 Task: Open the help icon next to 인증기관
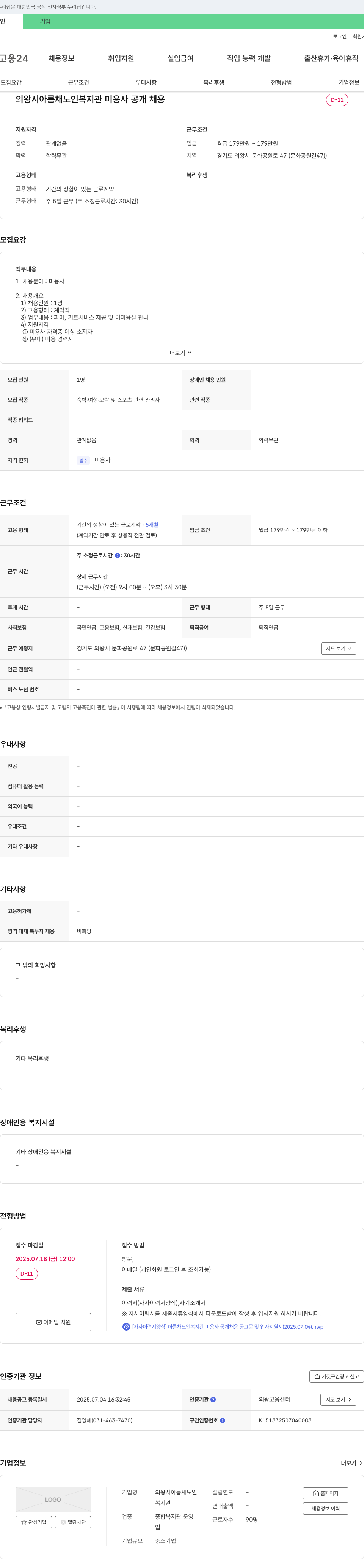pyautogui.click(x=213, y=1399)
